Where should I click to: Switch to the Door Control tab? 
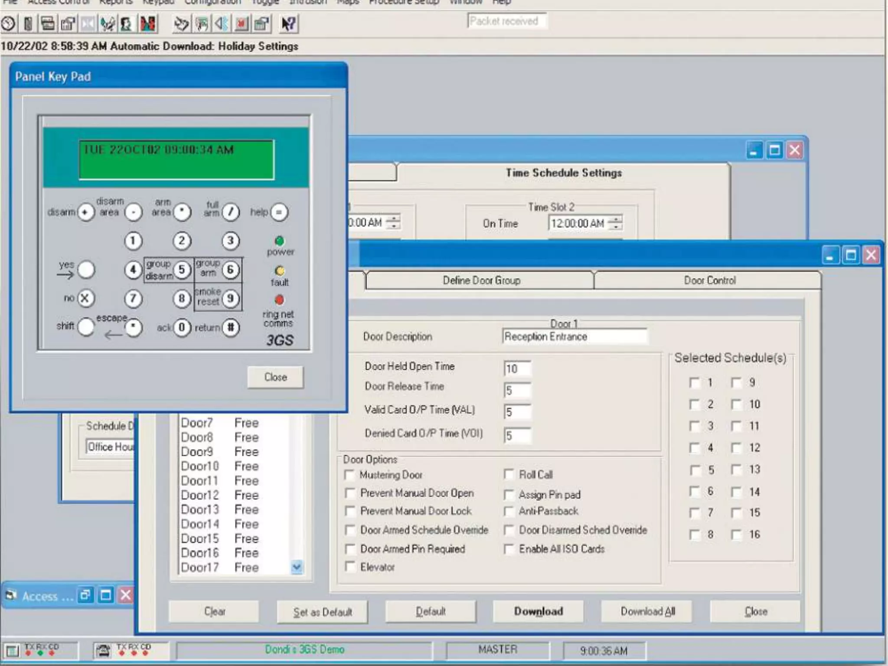click(x=709, y=281)
